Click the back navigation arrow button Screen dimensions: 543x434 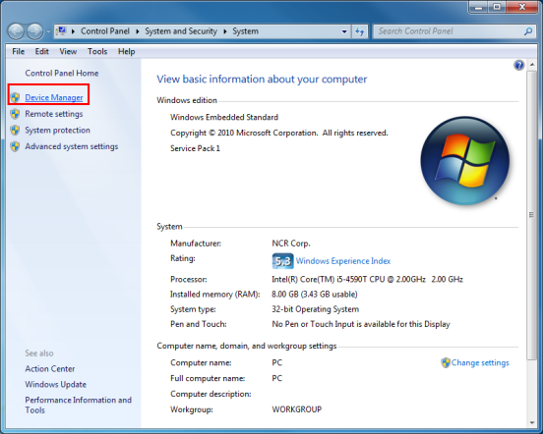pos(16,31)
